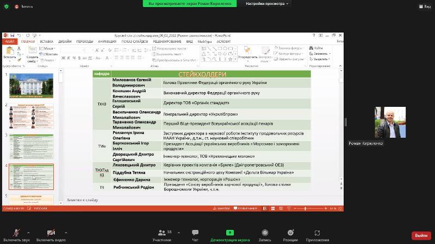The image size is (435, 244).
Task: Switch to Slide Sorter view icon
Action: [273, 208]
